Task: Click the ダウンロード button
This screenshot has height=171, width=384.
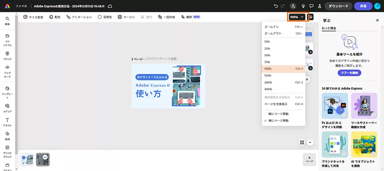Action: click(339, 6)
